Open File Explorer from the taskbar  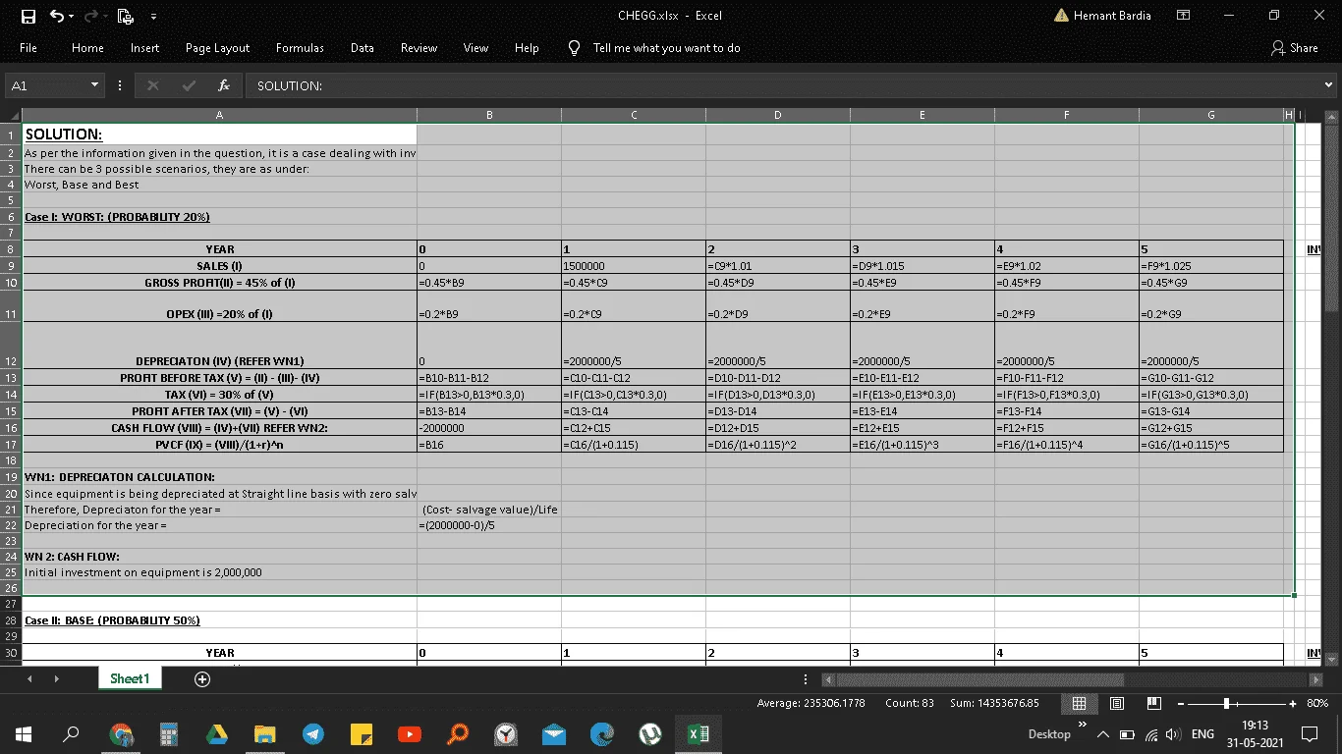264,734
